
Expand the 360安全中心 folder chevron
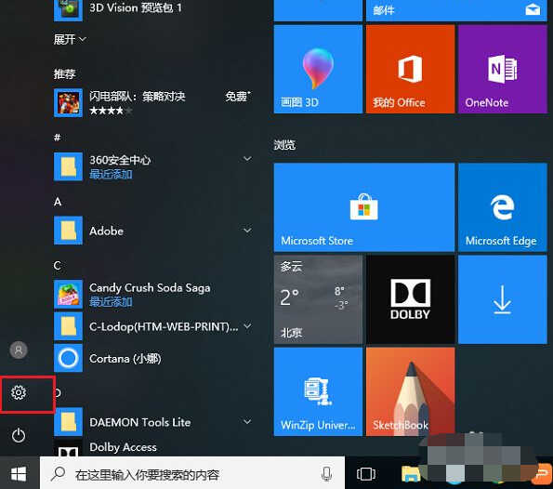pyautogui.click(x=247, y=159)
